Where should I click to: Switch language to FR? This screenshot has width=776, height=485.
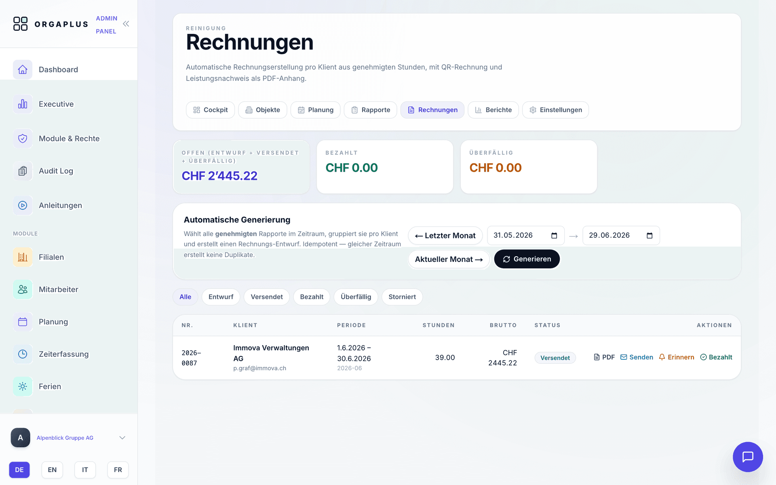point(118,470)
